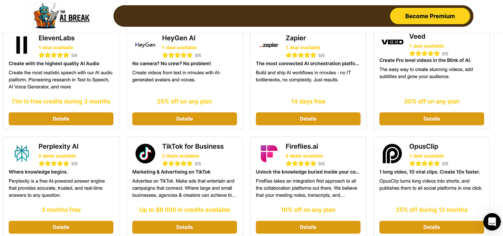Open Details for OpusClip deal
503x236 pixels.
[431, 227]
